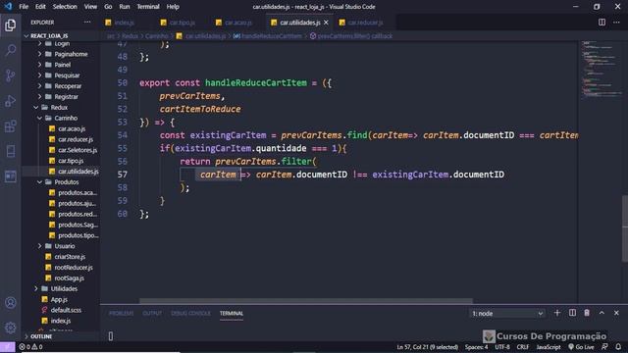628x353 pixels.
Task: Open VS Code application icon menu
Action: tap(8, 7)
